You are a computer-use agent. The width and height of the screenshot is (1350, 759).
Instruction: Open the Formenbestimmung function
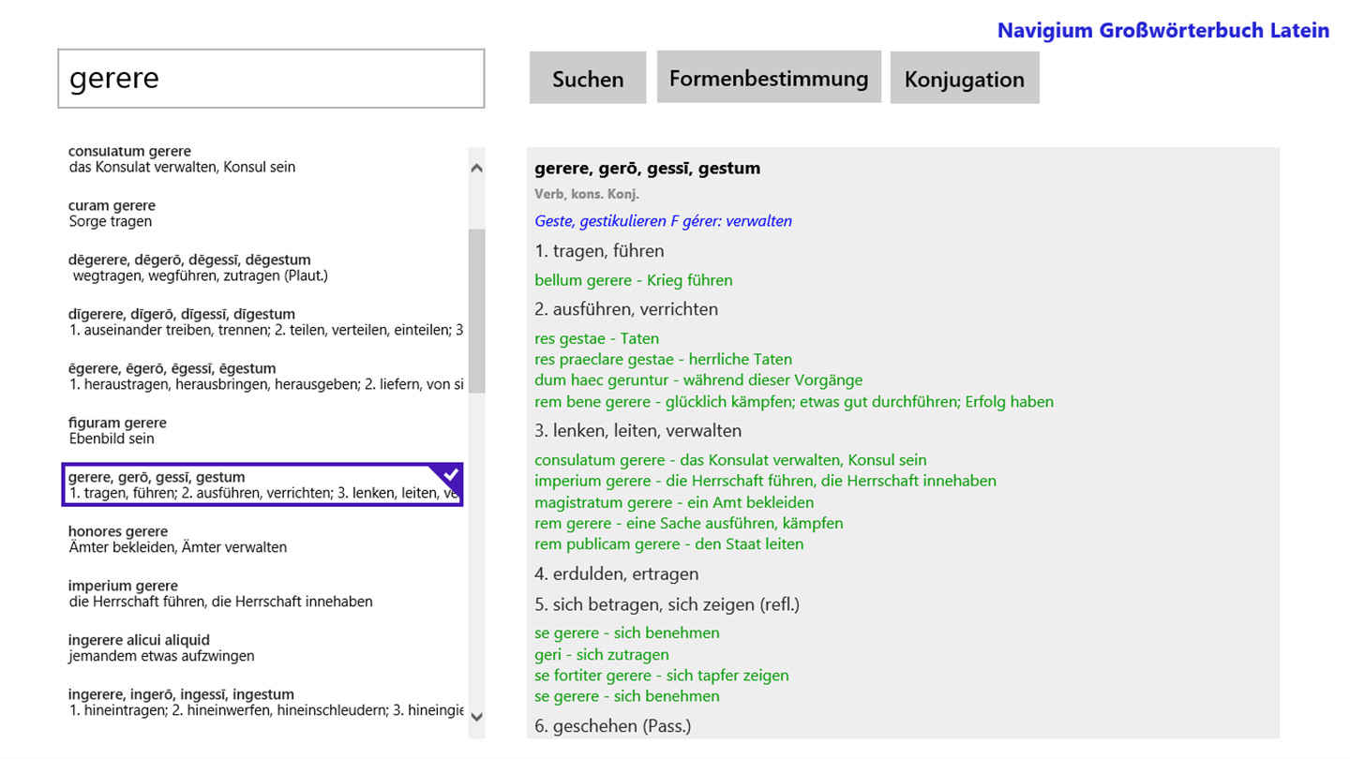(769, 78)
